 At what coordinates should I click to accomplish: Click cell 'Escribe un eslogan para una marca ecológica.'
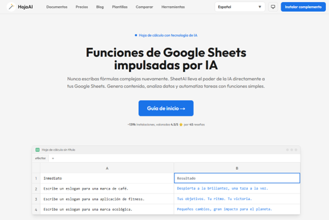pos(107,209)
